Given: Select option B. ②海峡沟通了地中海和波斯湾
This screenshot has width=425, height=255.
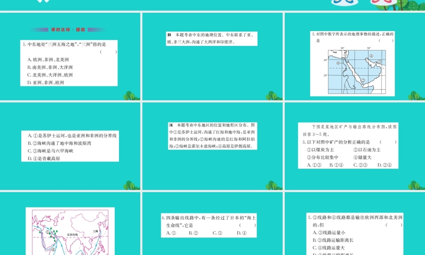Looking at the screenshot, I should pos(59,143).
